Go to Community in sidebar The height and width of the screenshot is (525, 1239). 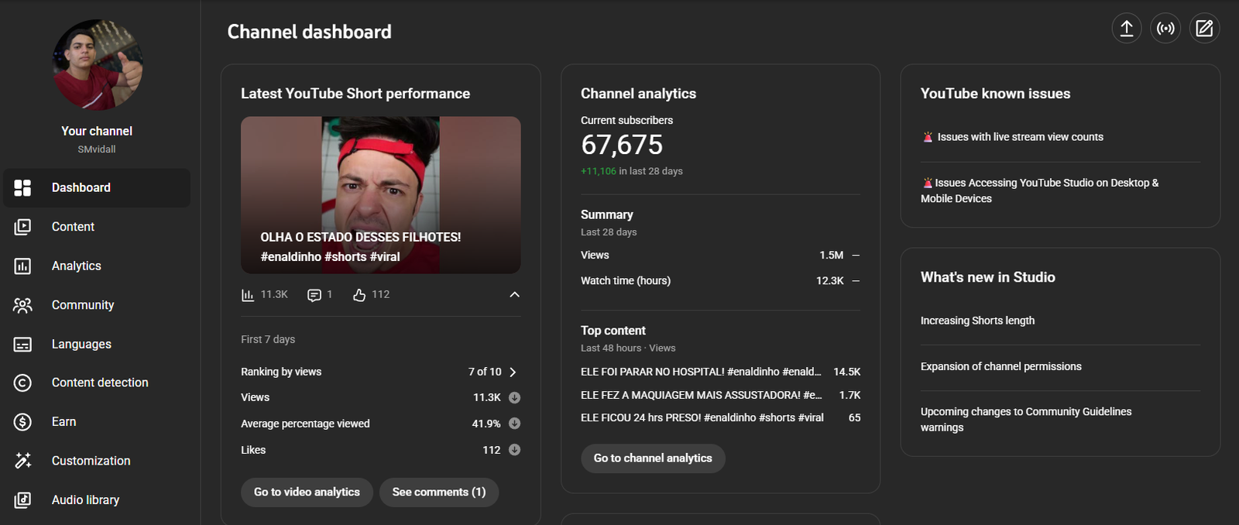[82, 305]
